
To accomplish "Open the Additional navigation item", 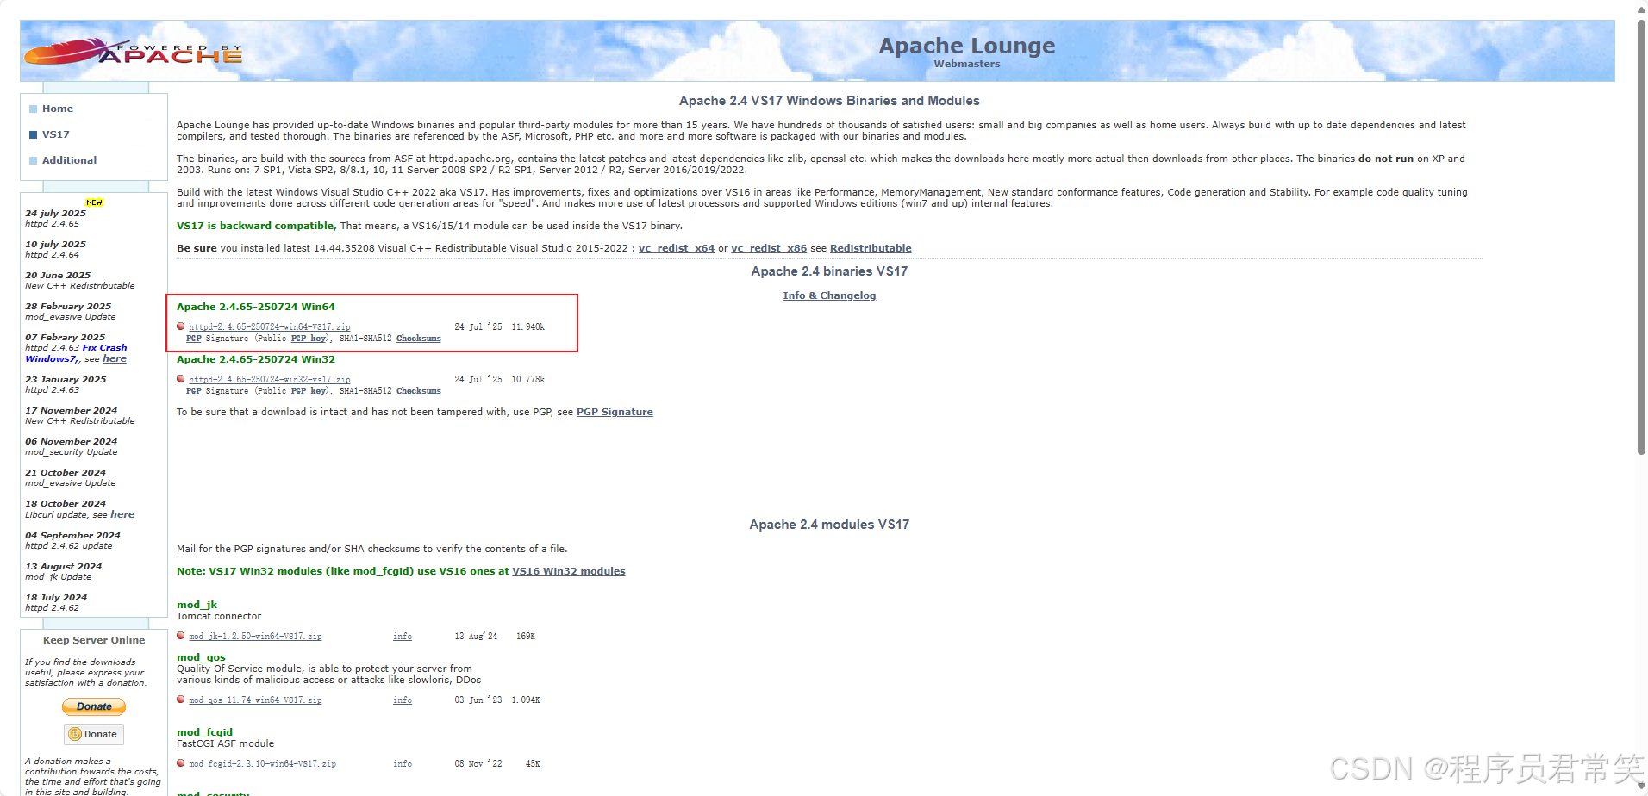I will click(x=70, y=160).
